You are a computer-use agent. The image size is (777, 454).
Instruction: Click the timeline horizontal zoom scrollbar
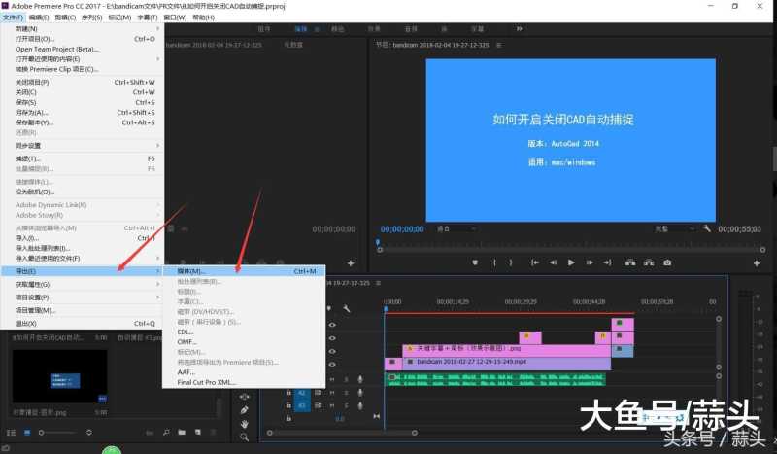click(342, 433)
